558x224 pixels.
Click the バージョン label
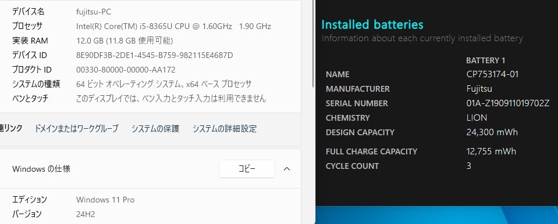tap(27, 214)
